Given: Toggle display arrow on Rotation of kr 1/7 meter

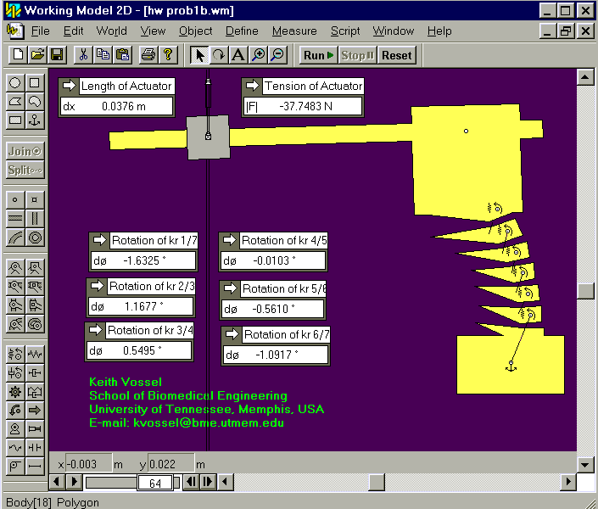Looking at the screenshot, I should point(99,240).
